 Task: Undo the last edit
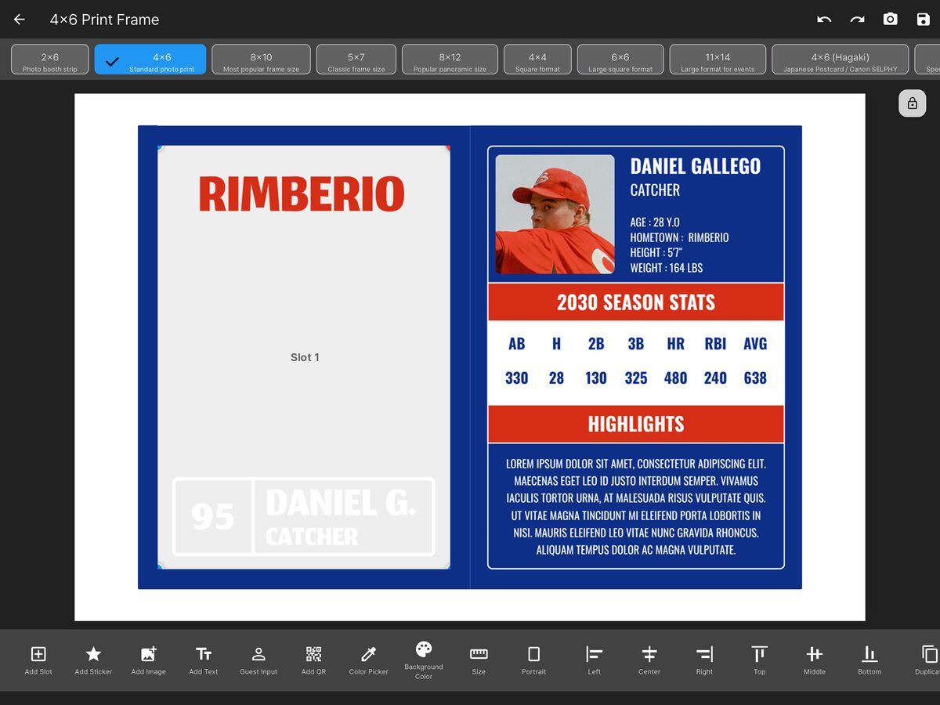[824, 20]
